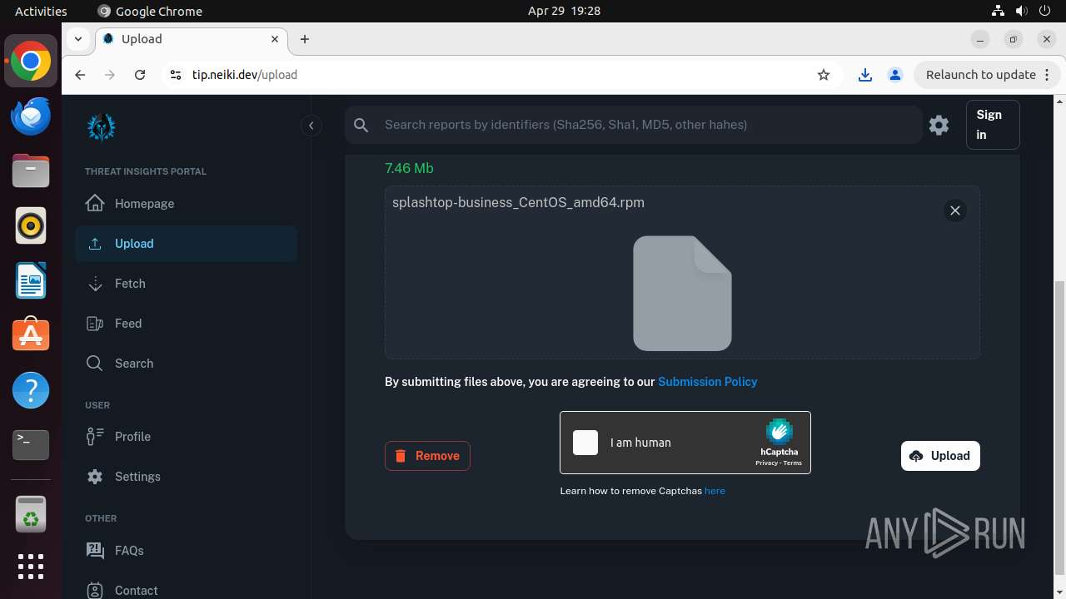Image resolution: width=1066 pixels, height=599 pixels.
Task: Open the Profile sidebar item
Action: [x=186, y=437]
